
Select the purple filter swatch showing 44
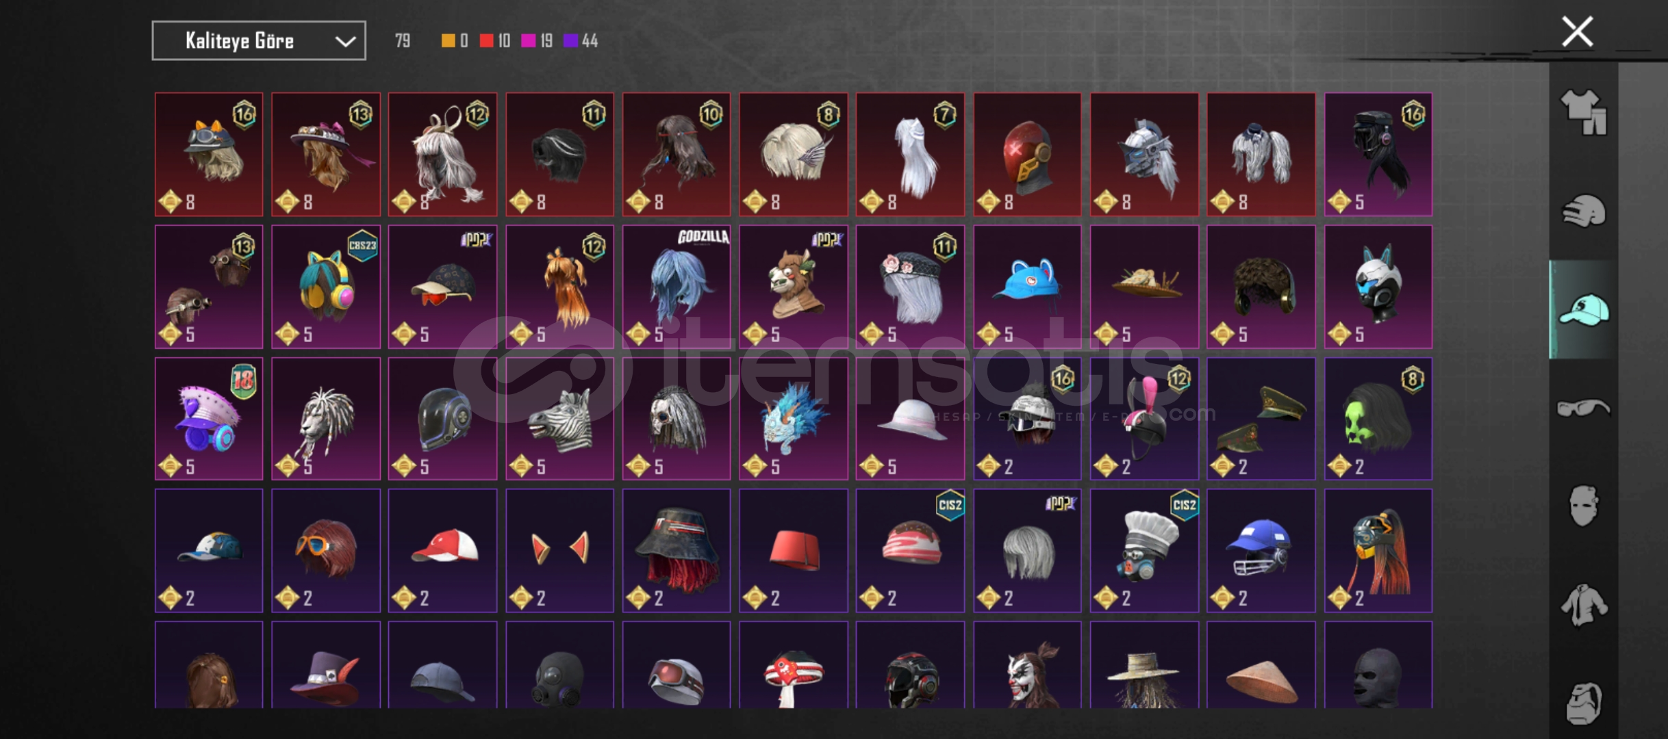pos(581,41)
